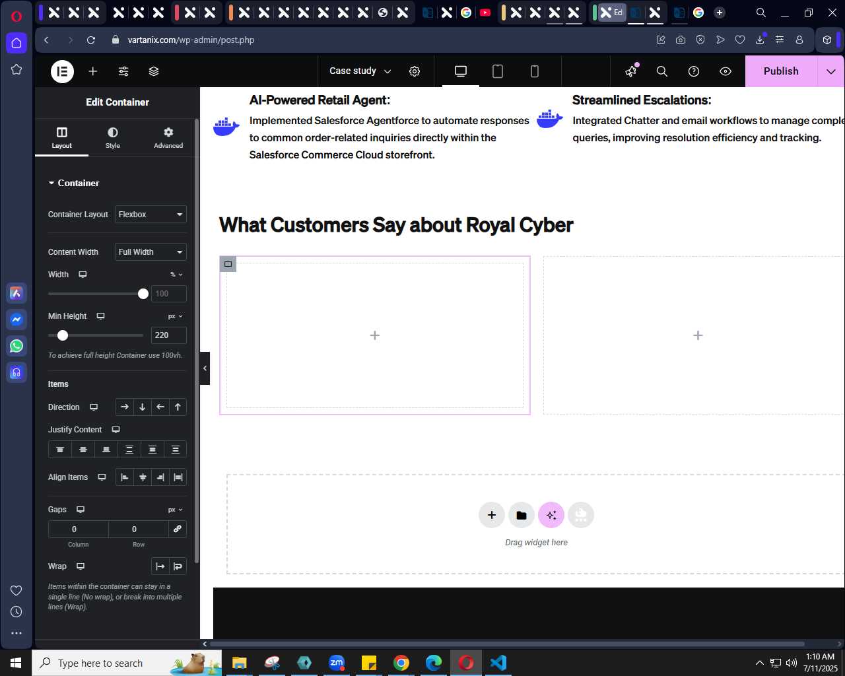Viewport: 845px width, 676px height.
Task: Set direction to row reversed (left arrow)
Action: [x=160, y=407]
